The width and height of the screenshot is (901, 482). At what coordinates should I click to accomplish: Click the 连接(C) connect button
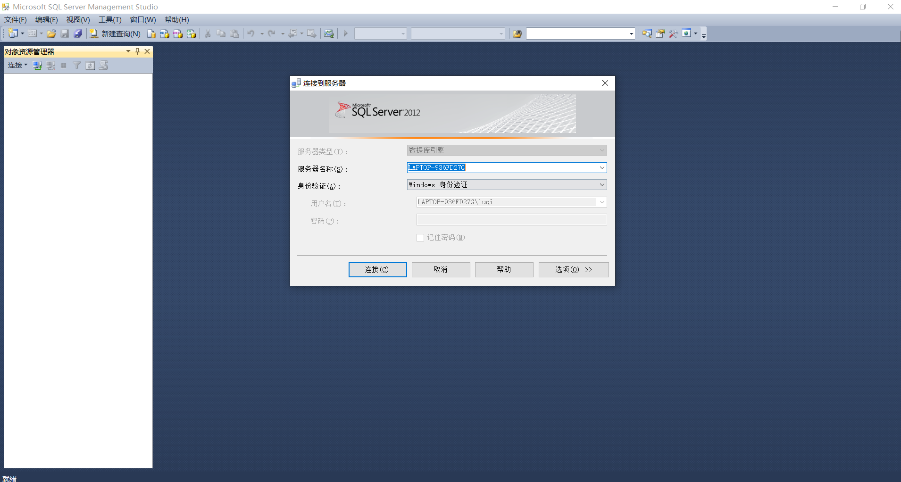coord(377,270)
